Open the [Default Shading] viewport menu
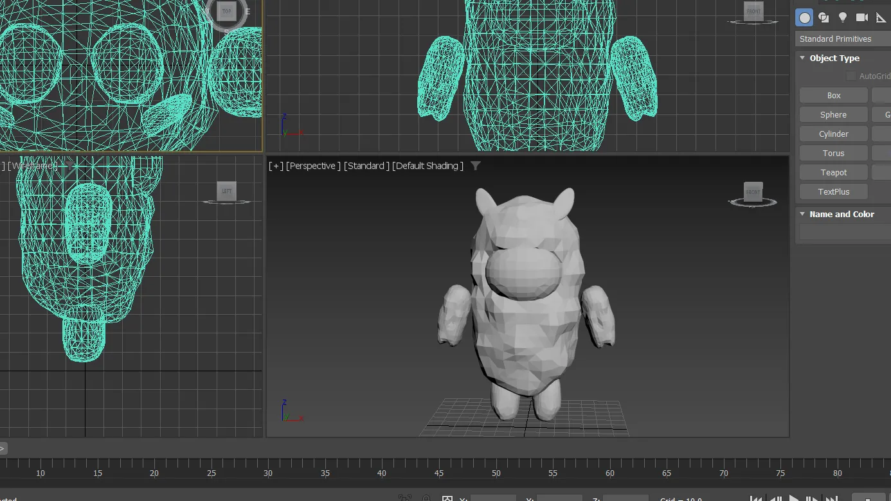This screenshot has width=891, height=501. pyautogui.click(x=428, y=166)
